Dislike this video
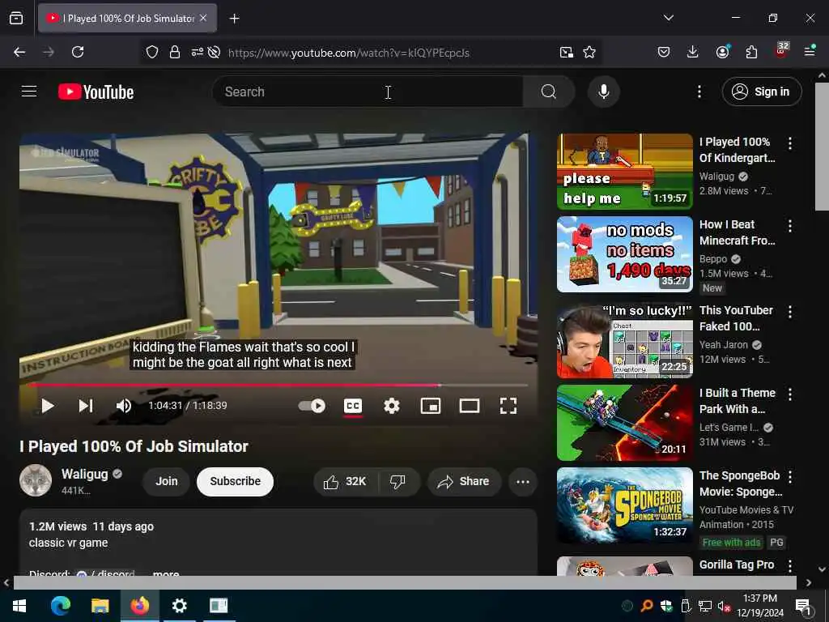Screen dimensions: 829x622 pyautogui.click(x=397, y=481)
